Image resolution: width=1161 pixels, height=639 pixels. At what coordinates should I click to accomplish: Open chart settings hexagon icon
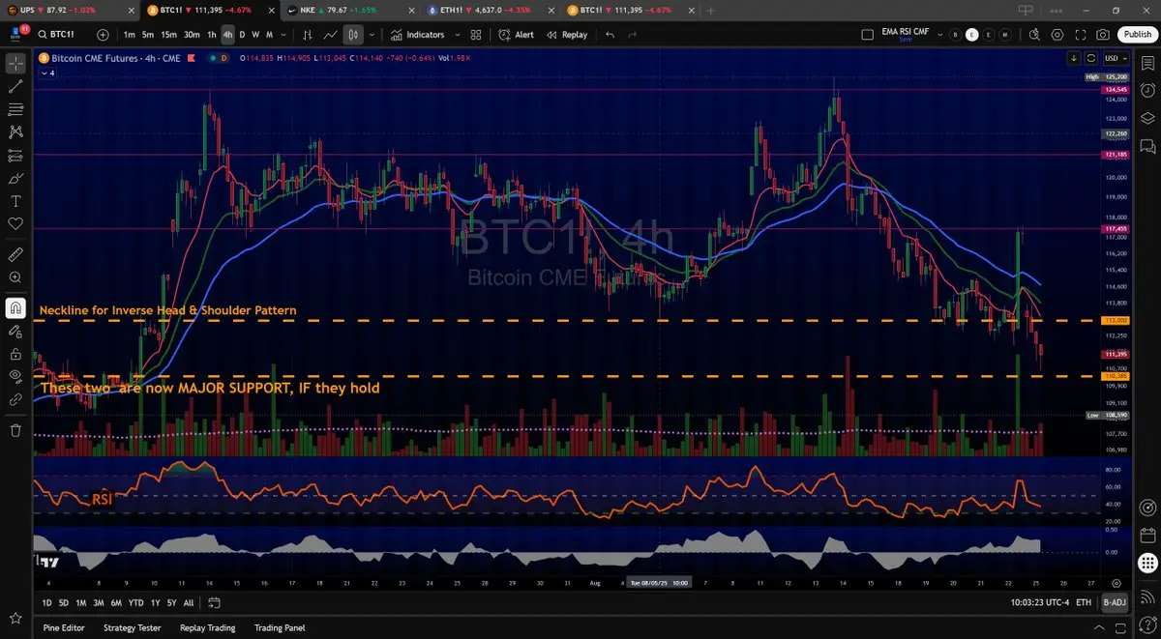[1057, 35]
